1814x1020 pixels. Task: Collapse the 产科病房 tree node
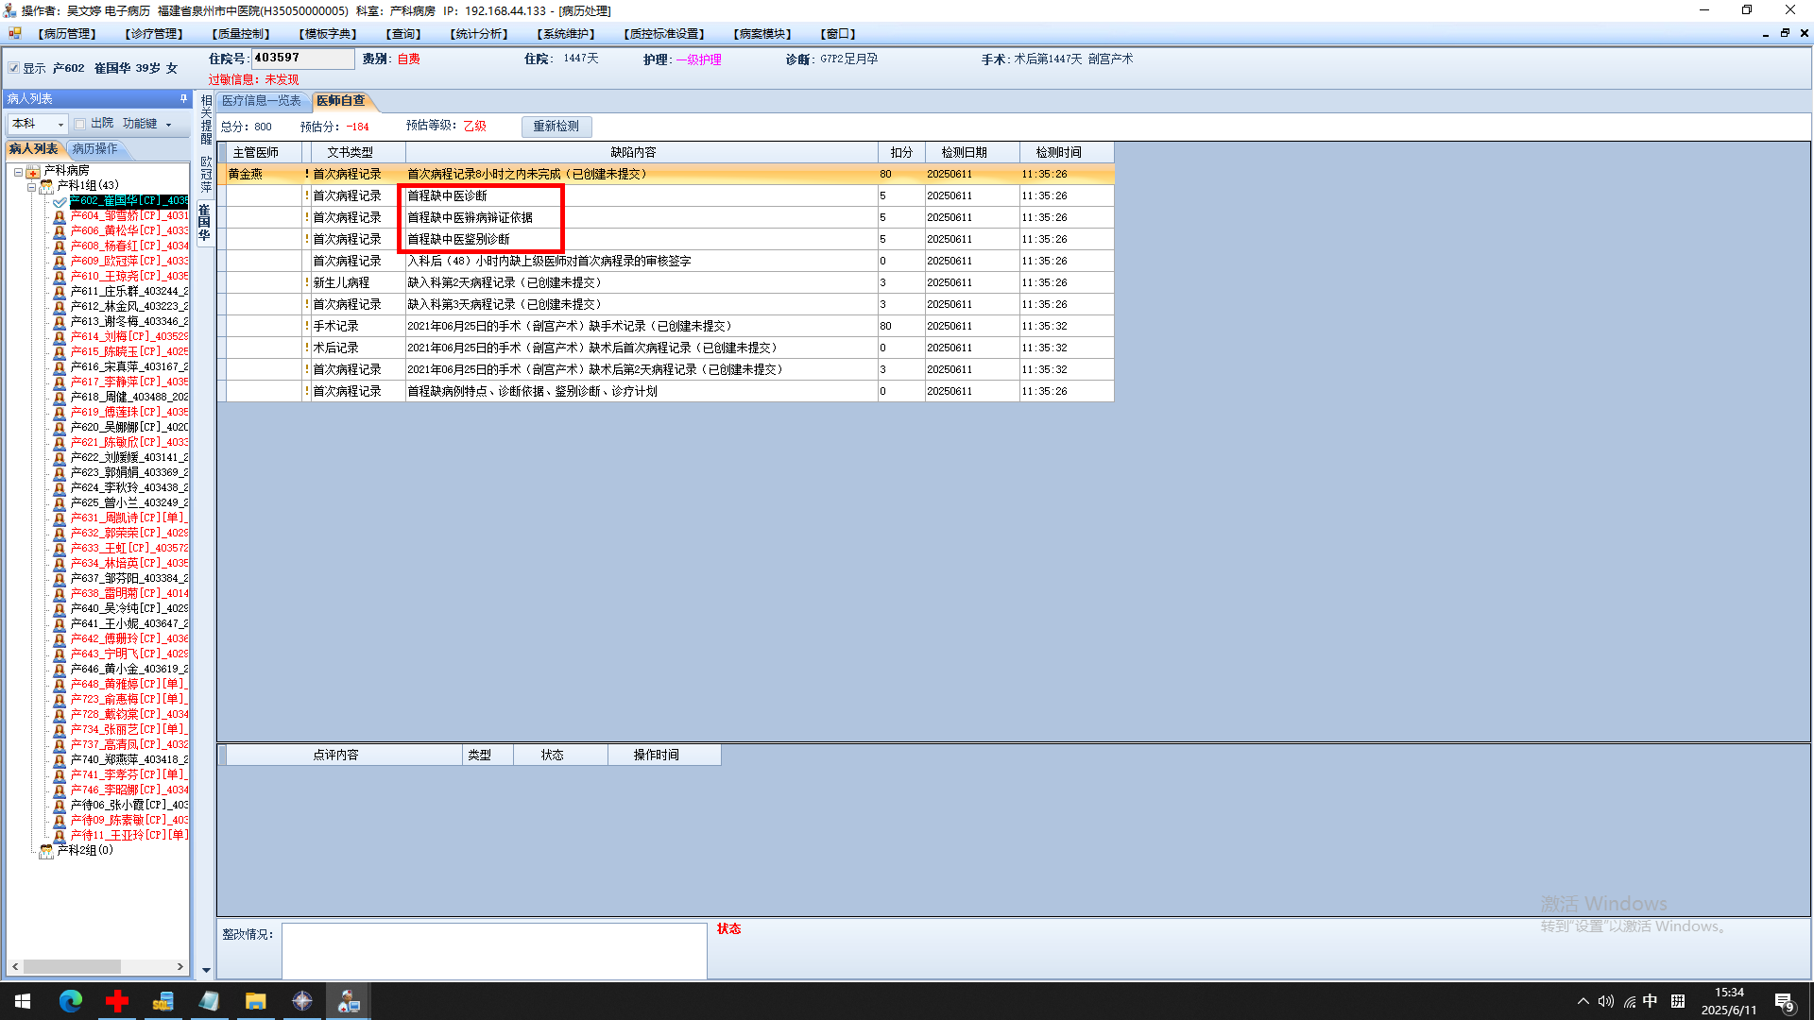pos(18,172)
